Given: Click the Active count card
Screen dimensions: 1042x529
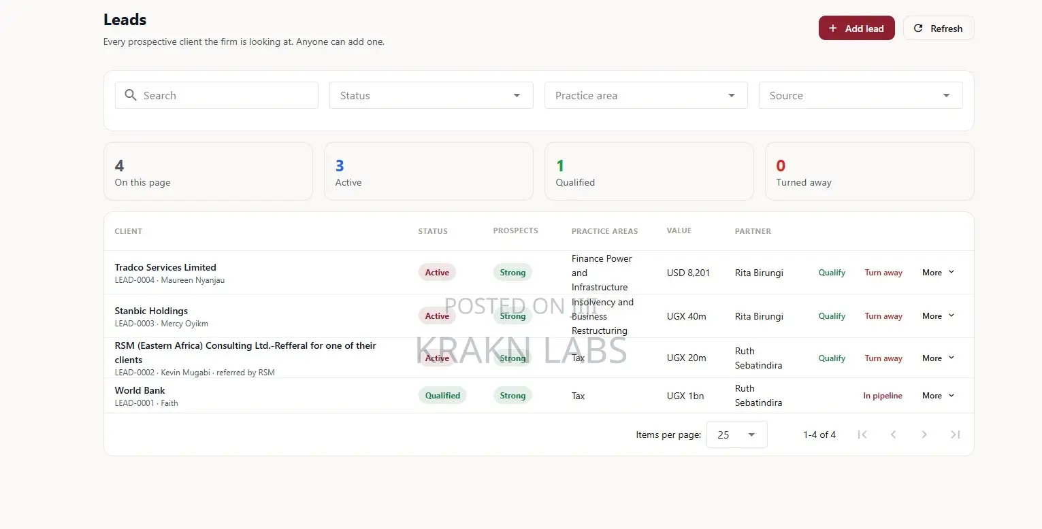Looking at the screenshot, I should click(428, 171).
